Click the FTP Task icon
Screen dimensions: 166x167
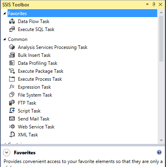tap(12, 103)
